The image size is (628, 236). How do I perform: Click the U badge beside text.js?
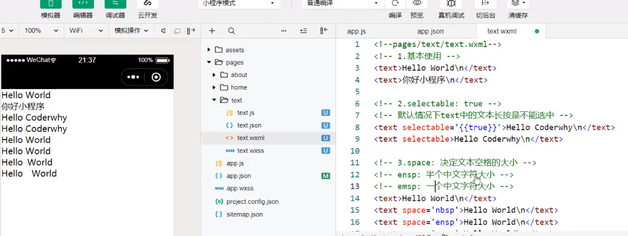pyautogui.click(x=326, y=113)
